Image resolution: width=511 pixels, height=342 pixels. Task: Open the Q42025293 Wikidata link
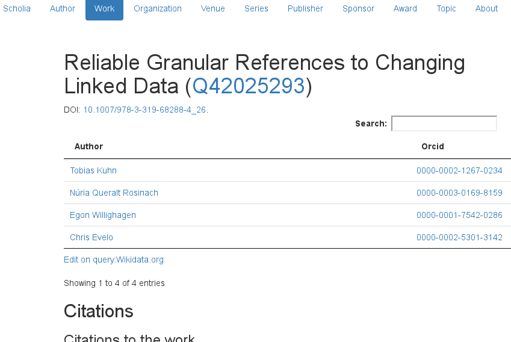pos(249,86)
